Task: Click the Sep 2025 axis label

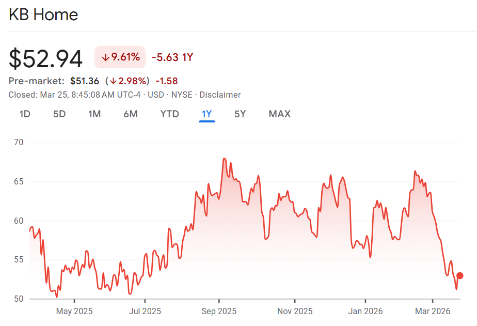Action: pyautogui.click(x=219, y=311)
